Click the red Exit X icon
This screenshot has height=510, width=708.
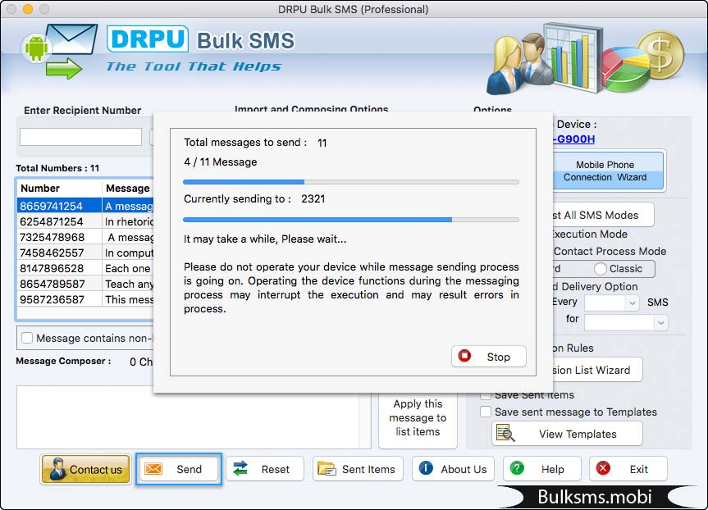tap(603, 468)
